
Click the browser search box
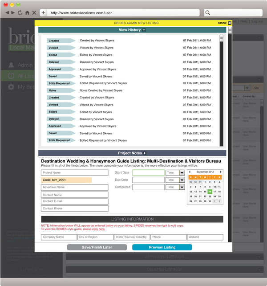233,13
